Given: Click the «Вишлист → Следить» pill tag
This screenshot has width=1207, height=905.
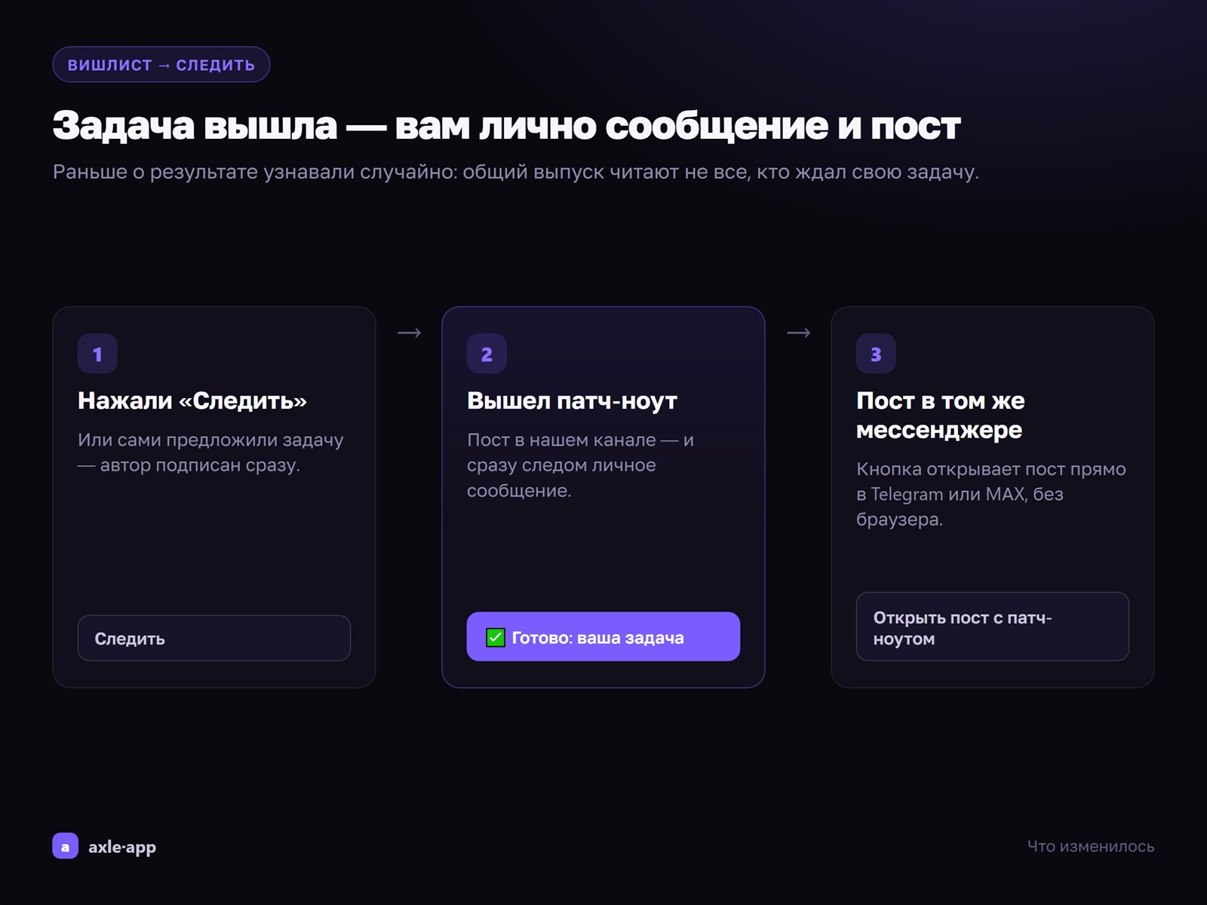Looking at the screenshot, I should 161,65.
